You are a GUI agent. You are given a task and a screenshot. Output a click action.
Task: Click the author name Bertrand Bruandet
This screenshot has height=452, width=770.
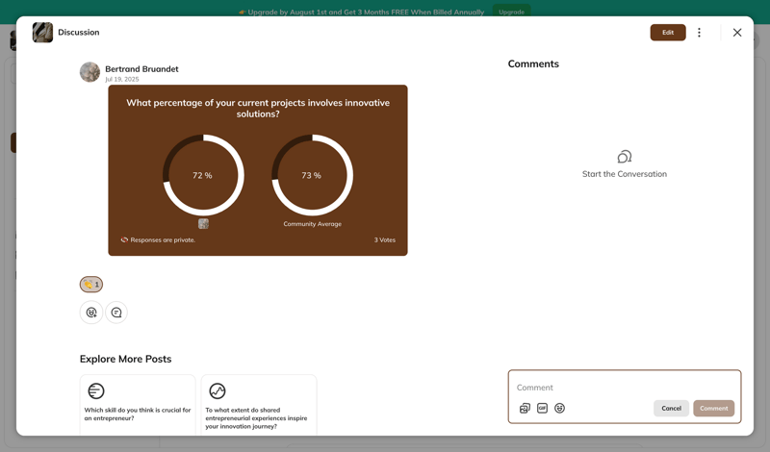[141, 68]
